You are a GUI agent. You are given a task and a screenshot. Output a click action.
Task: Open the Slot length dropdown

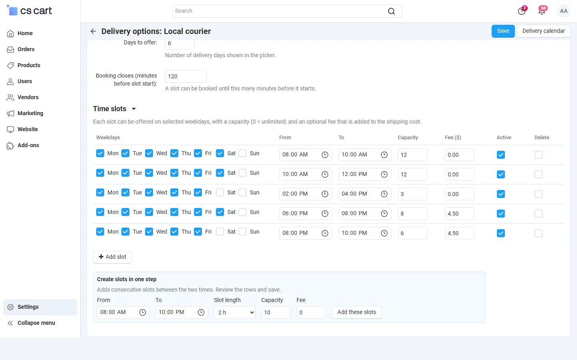235,312
